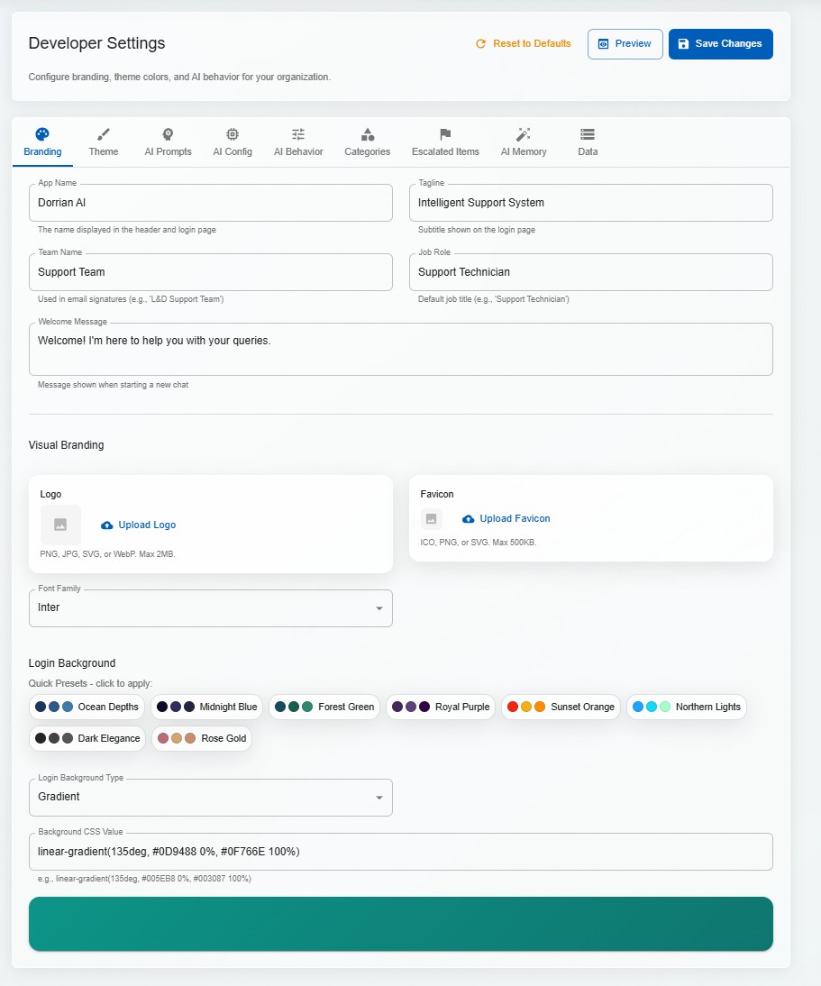Click the Theme brush icon
Viewport: 821px width, 986px height.
103,134
